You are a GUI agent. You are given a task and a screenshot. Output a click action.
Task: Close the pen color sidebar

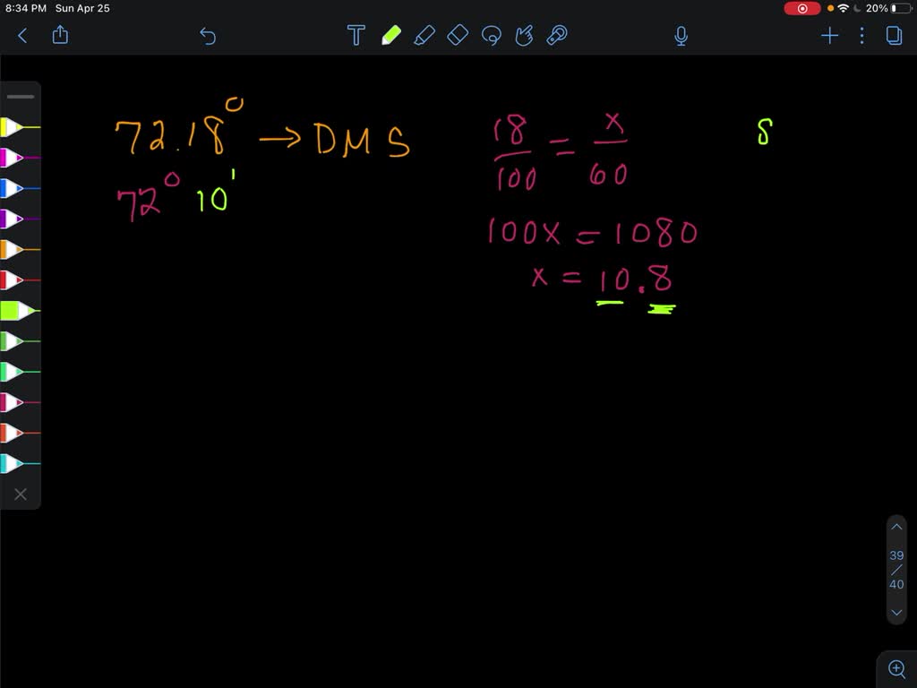tap(21, 494)
